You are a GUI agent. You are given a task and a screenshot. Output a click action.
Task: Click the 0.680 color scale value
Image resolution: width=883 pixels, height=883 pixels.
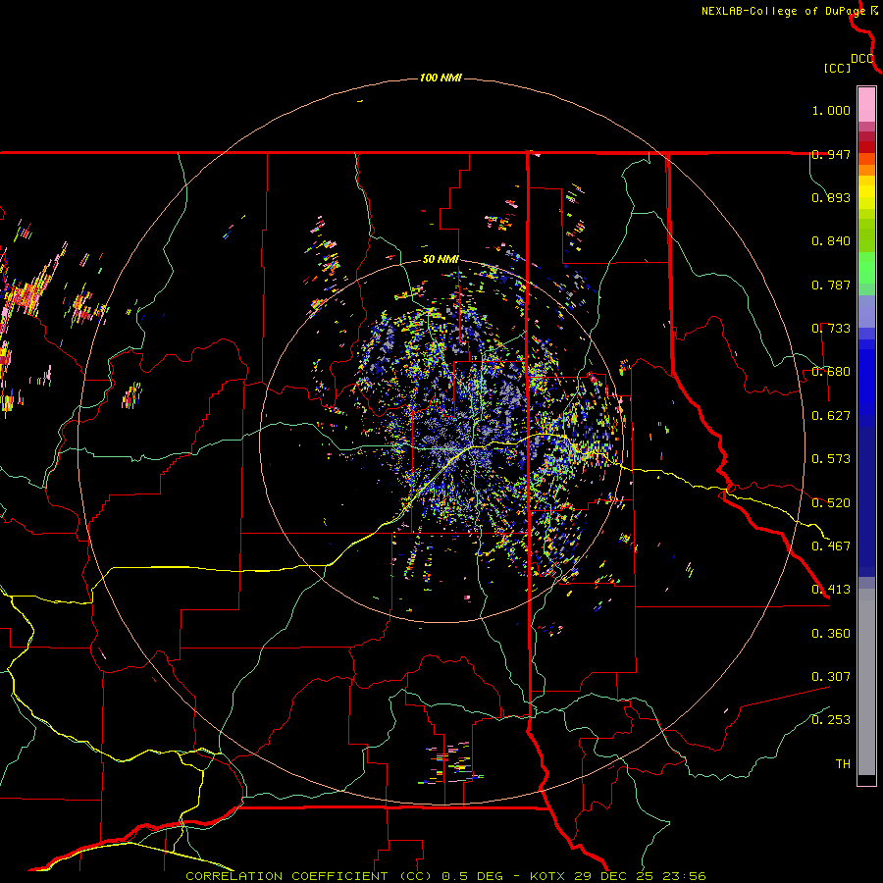pos(831,372)
